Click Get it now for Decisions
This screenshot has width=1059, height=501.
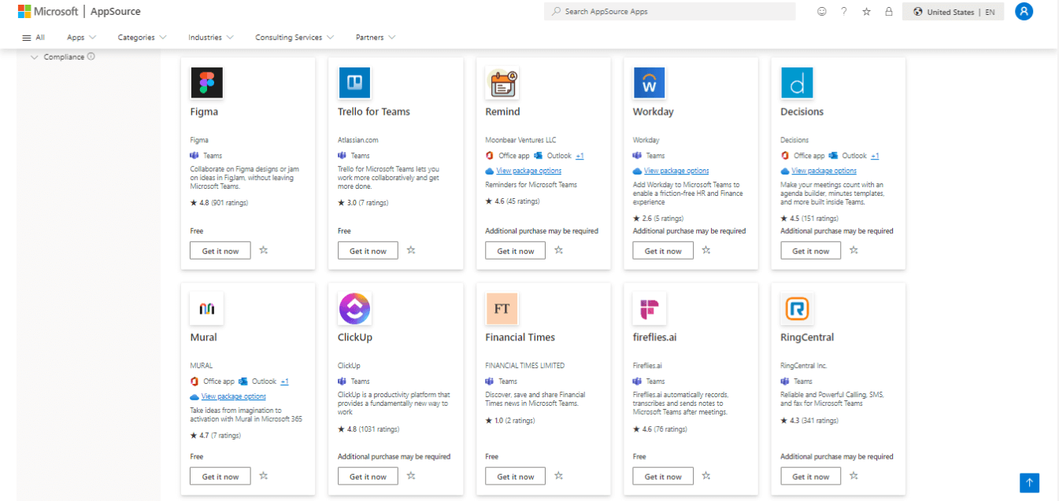pyautogui.click(x=811, y=251)
